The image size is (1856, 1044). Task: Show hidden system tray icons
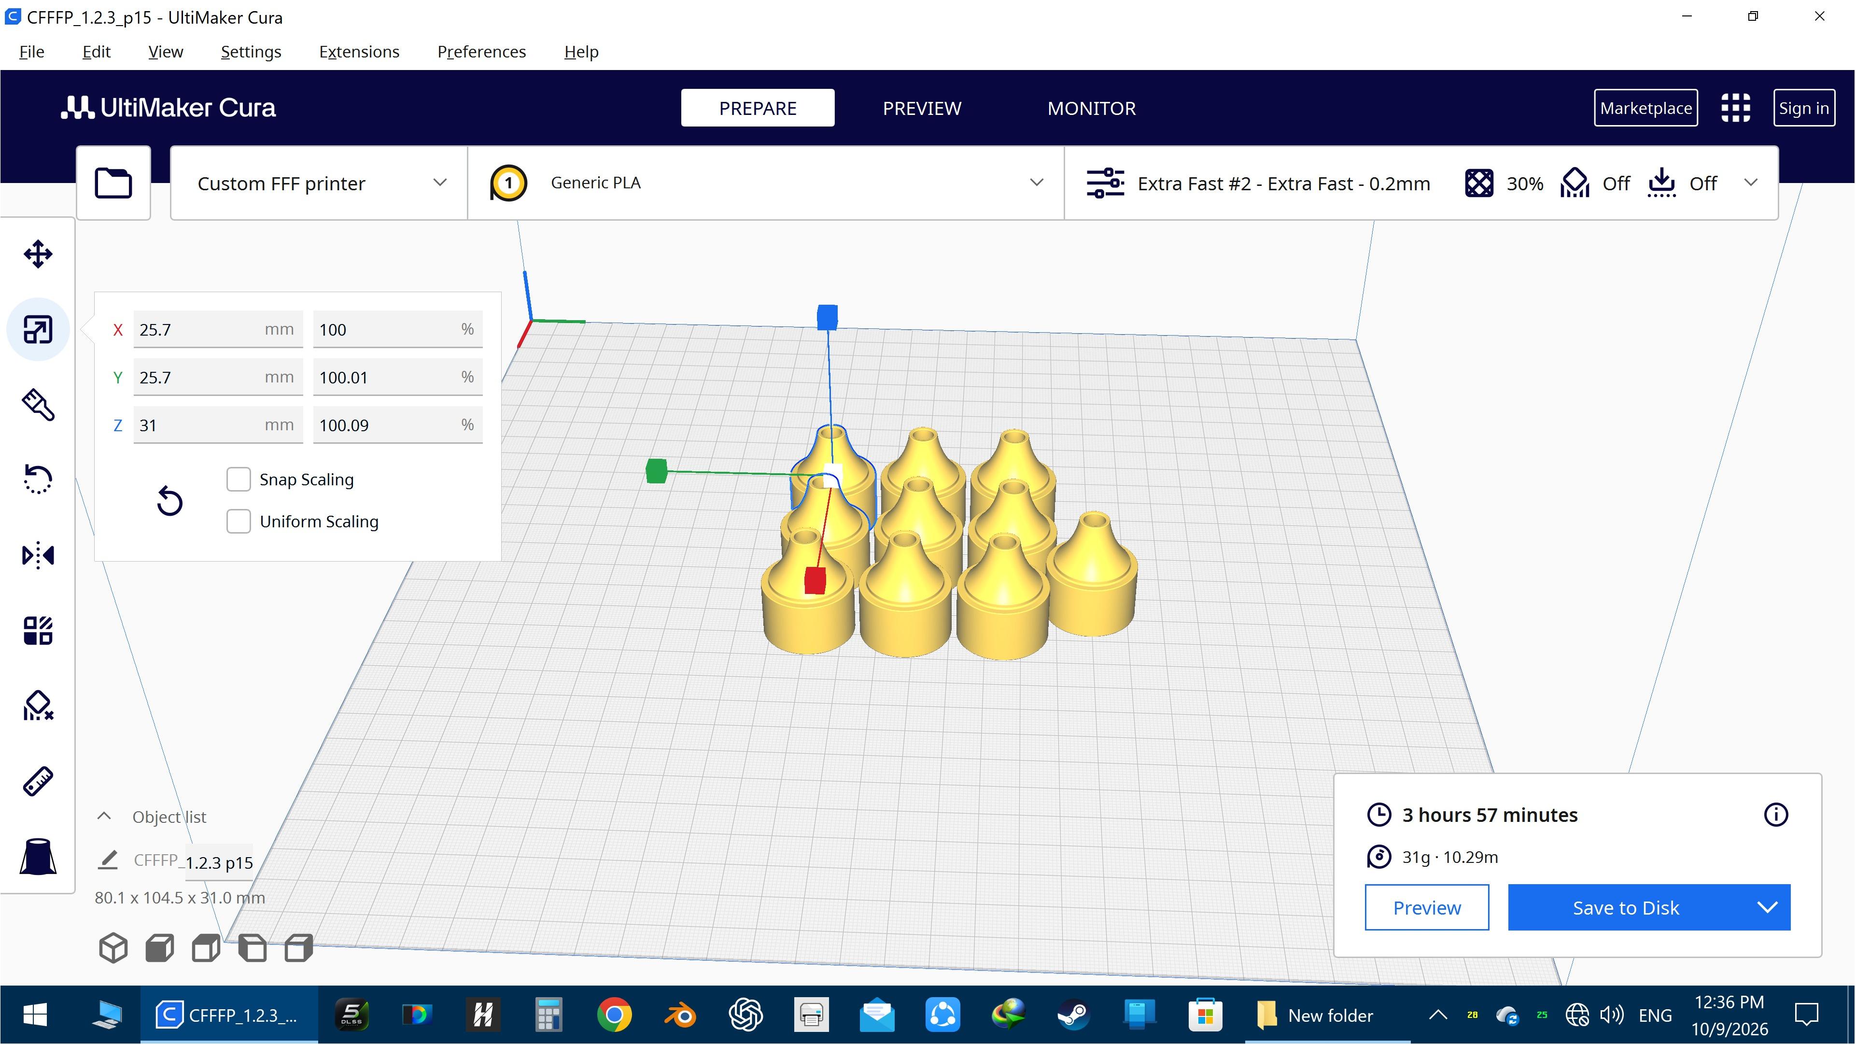tap(1438, 1015)
